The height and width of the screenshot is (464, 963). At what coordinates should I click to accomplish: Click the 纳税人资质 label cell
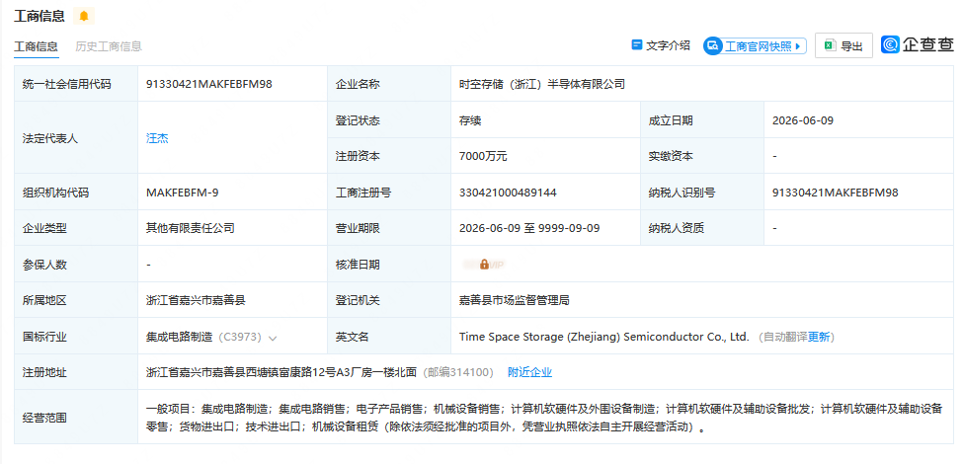[702, 228]
